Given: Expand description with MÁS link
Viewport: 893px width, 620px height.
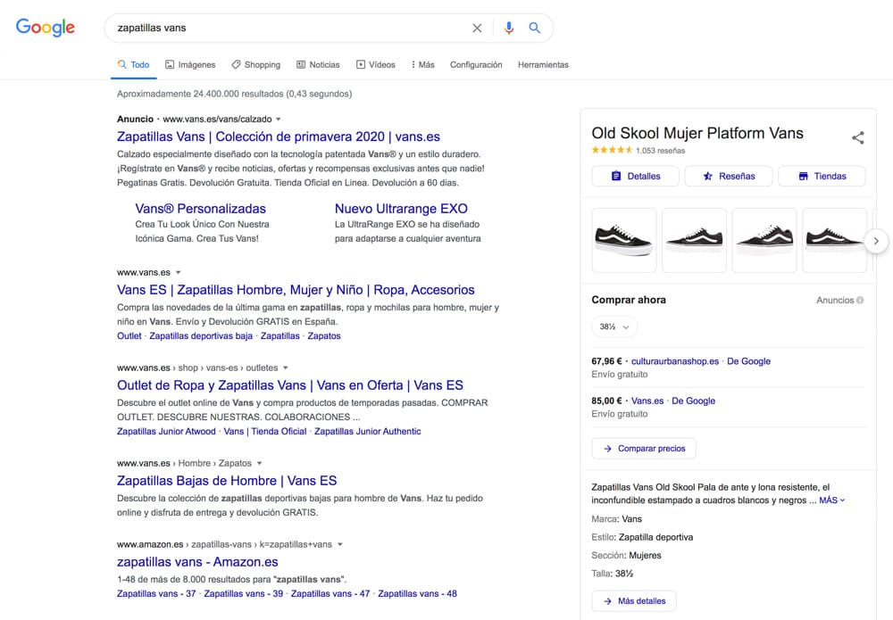Looking at the screenshot, I should 831,500.
